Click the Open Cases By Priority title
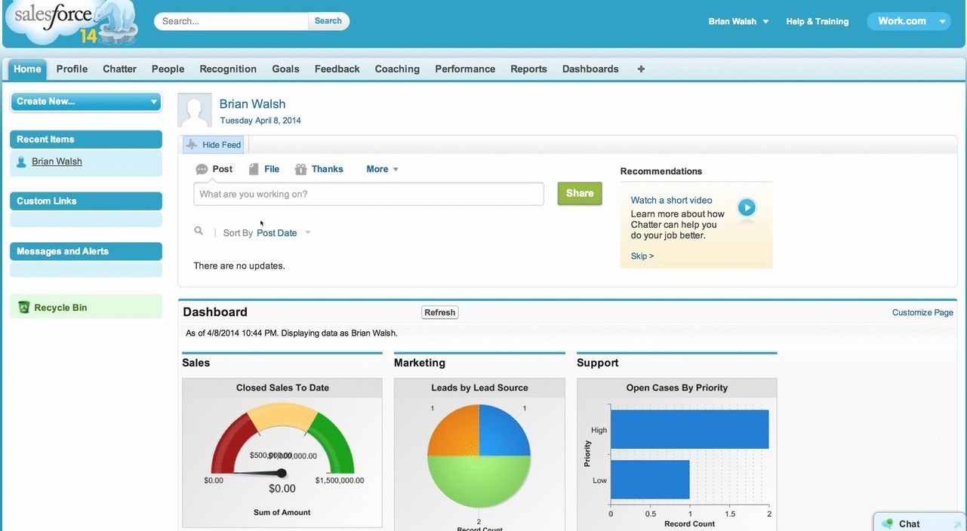Viewport: 967px width, 531px height. 677,388
